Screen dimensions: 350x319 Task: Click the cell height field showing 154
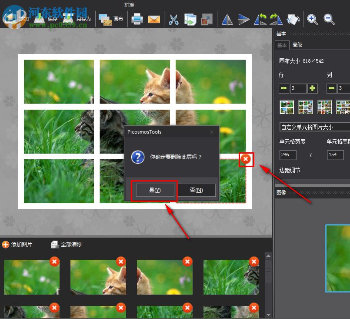pyautogui.click(x=336, y=155)
